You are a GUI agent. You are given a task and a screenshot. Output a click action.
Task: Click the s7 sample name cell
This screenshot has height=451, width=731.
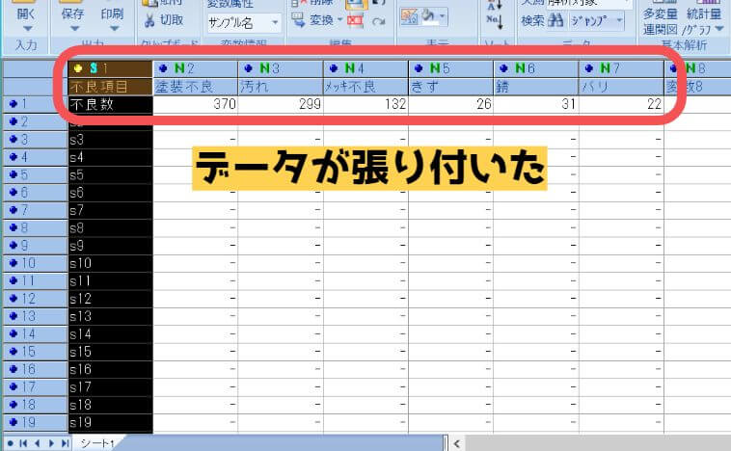click(110, 210)
